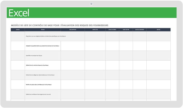Select task 'Identifier et analyser les risques'
183x108 pixels.
click(x=34, y=56)
